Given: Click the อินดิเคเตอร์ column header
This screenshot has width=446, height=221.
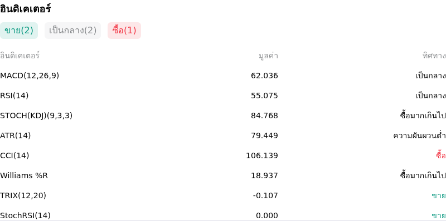Looking at the screenshot, I should pyautogui.click(x=20, y=56).
